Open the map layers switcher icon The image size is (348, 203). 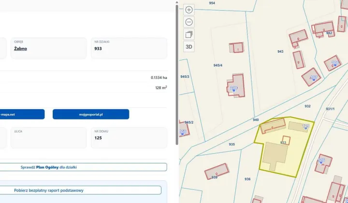coord(189,34)
